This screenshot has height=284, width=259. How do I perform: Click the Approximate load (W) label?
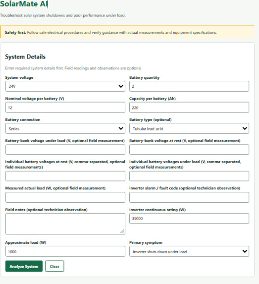[26, 242]
